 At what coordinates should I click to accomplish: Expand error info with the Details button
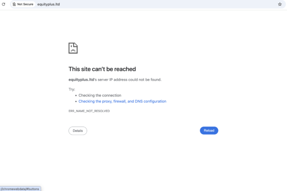click(x=78, y=131)
